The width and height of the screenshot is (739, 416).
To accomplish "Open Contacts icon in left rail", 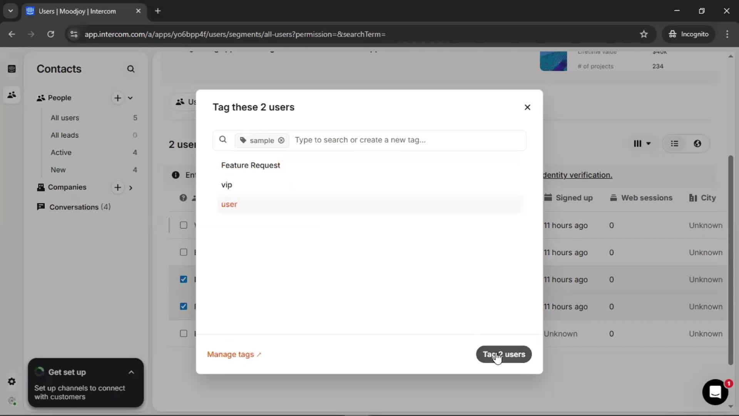I will (12, 95).
